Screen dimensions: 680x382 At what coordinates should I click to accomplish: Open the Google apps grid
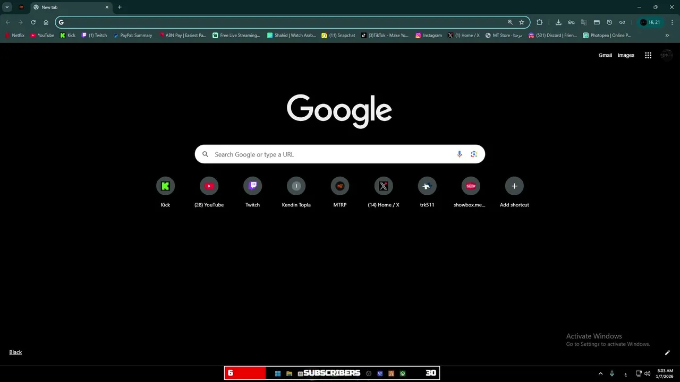[648, 55]
